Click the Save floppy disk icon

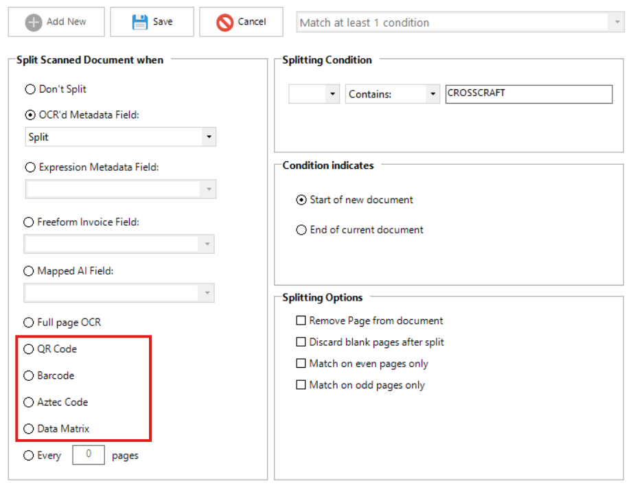coord(140,22)
